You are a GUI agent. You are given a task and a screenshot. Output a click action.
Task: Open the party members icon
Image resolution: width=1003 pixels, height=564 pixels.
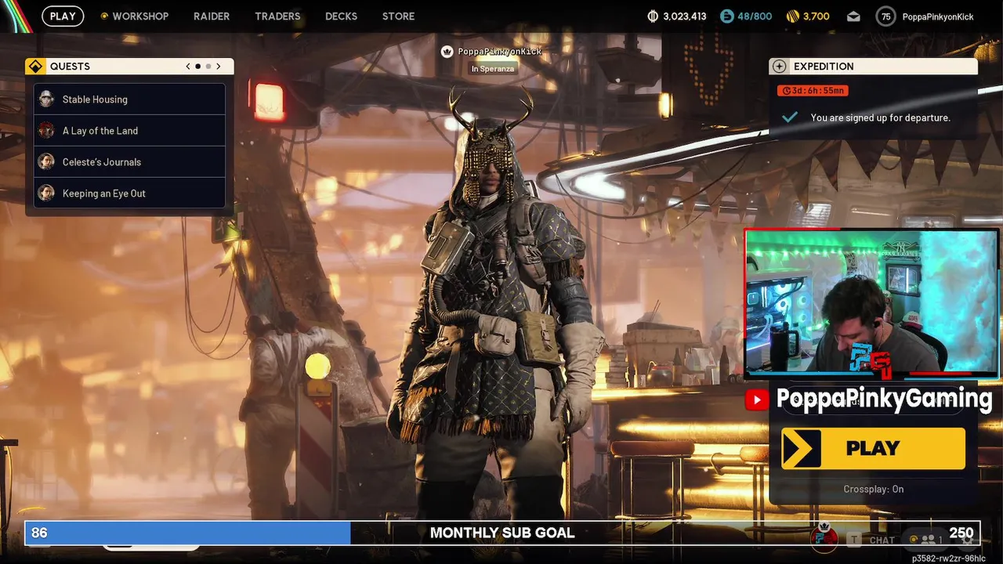click(x=929, y=540)
